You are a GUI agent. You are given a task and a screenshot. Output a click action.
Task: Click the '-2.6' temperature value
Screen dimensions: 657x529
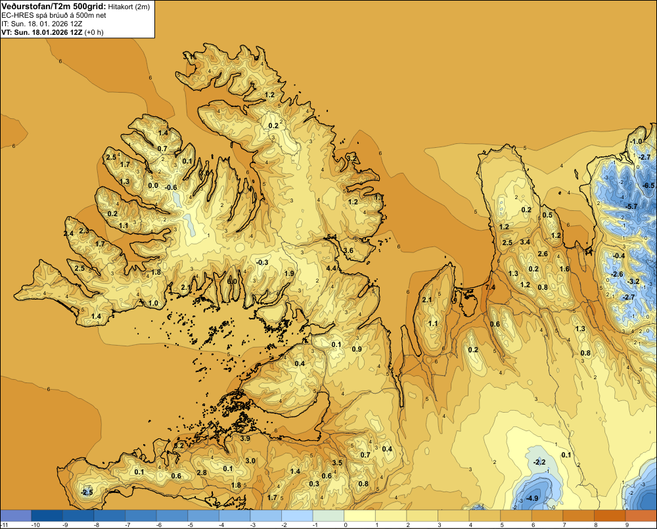617,274
